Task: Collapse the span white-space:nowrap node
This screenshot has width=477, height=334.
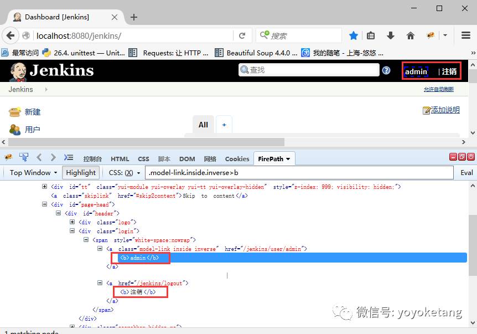Action: coord(86,240)
